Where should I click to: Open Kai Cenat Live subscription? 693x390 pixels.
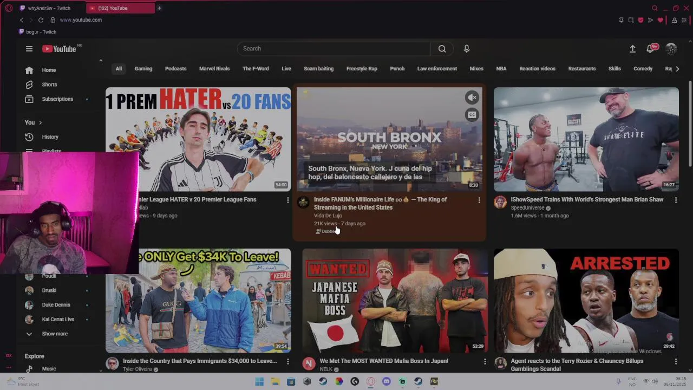[x=58, y=320]
